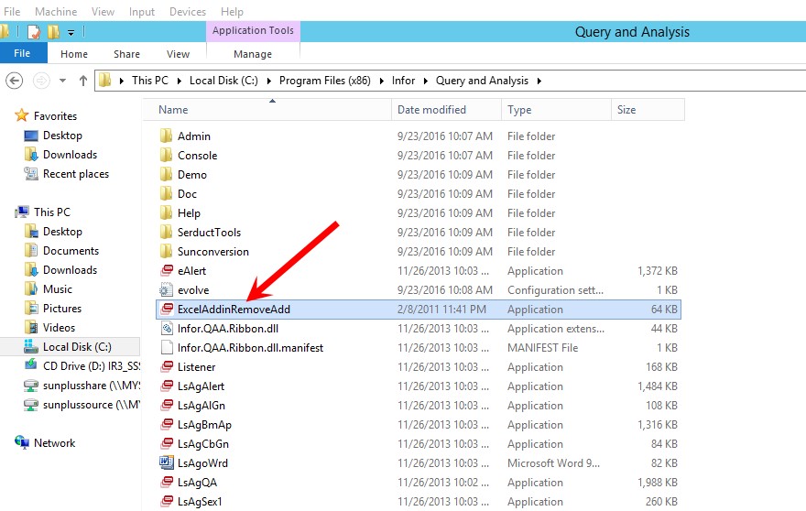806x511 pixels.
Task: Open the VirtualBox Machine menu
Action: coord(56,11)
